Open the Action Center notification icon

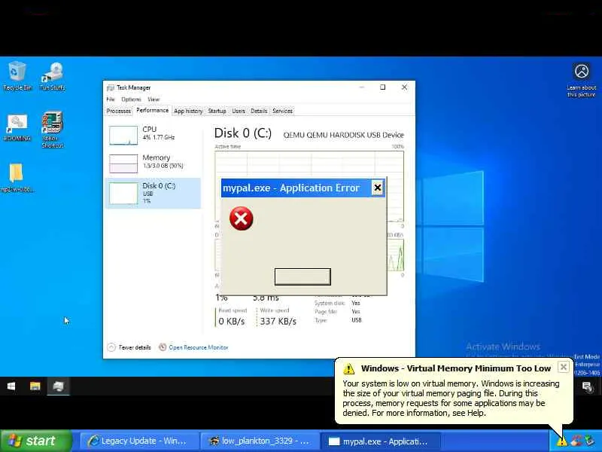coord(587,386)
